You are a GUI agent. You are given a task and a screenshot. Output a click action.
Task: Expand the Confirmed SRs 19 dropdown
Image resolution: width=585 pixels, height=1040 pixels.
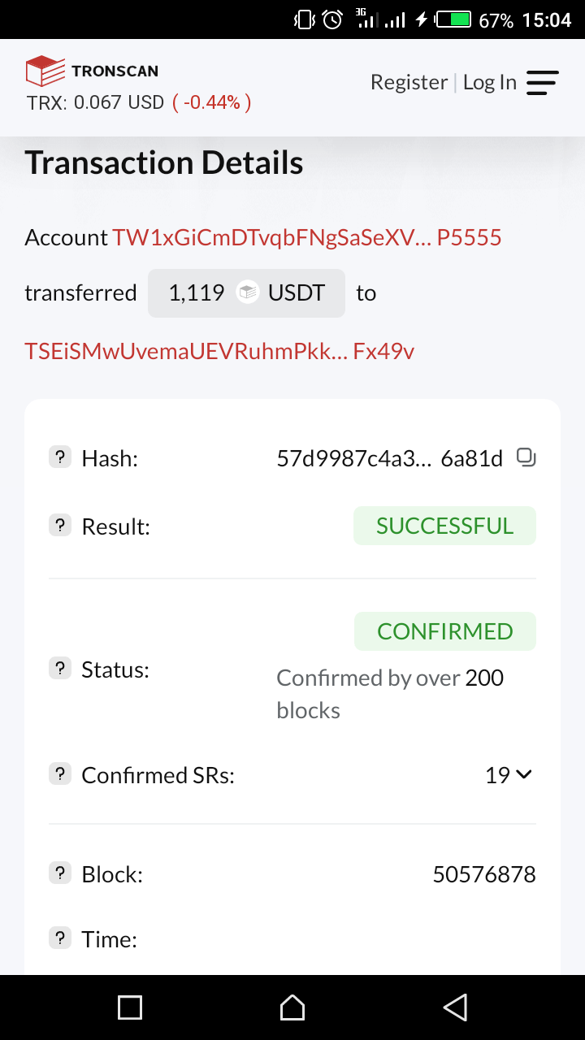pos(509,775)
